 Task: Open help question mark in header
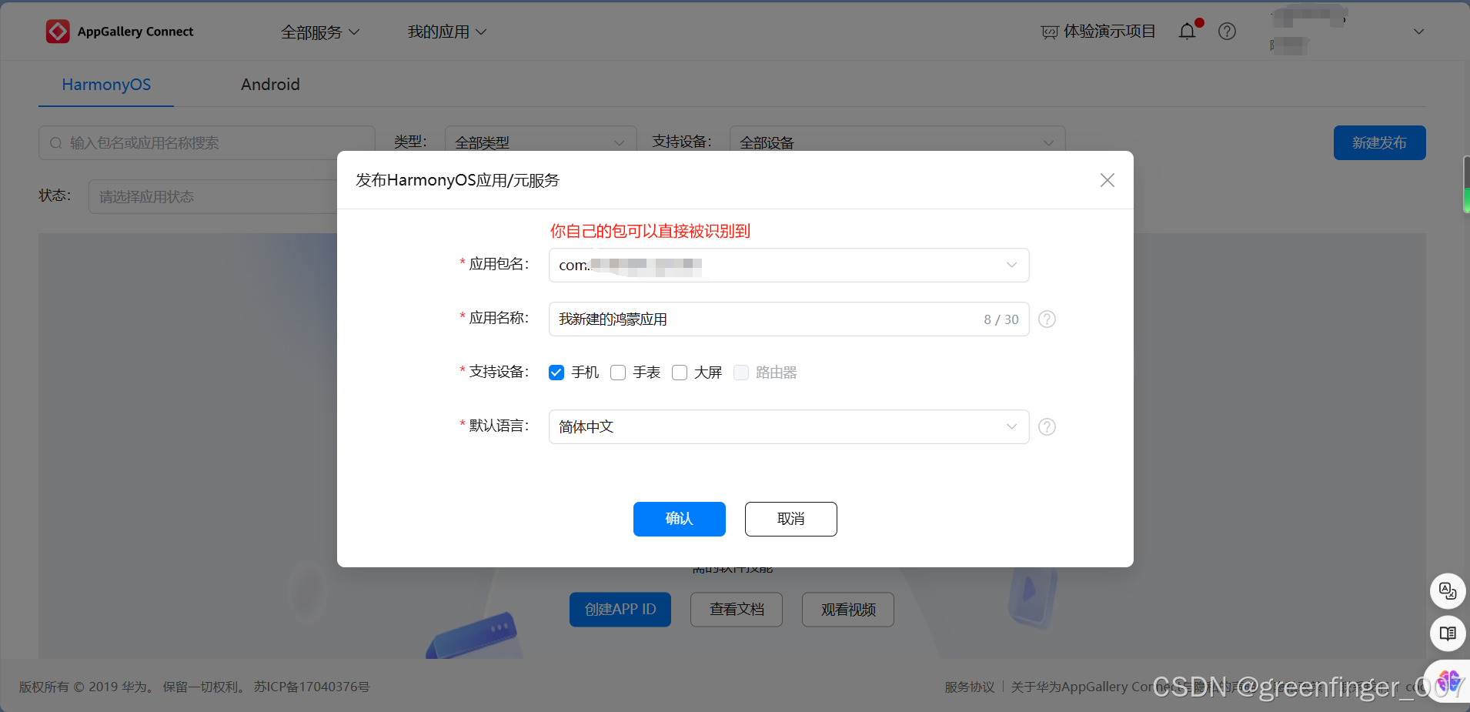(x=1227, y=32)
